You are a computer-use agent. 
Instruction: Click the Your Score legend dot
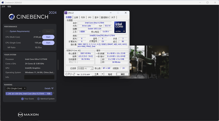[22, 99]
